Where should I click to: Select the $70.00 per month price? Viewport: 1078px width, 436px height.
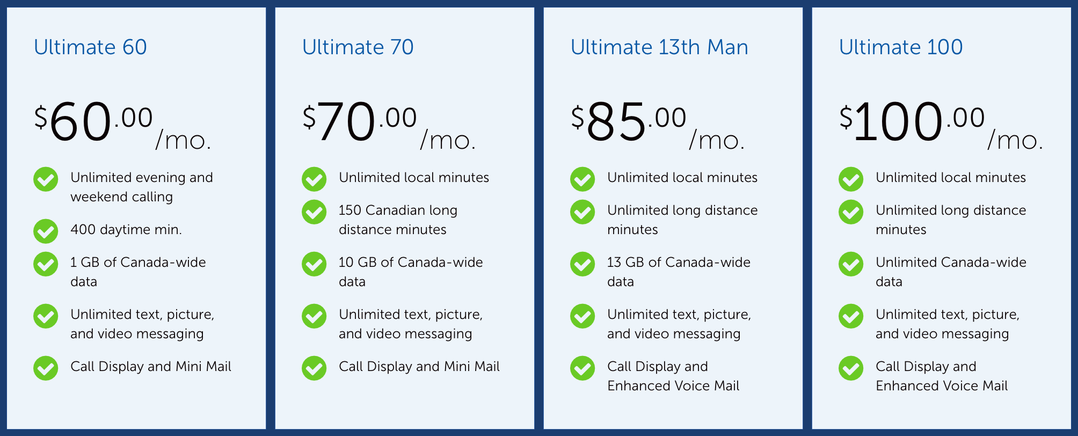point(389,123)
